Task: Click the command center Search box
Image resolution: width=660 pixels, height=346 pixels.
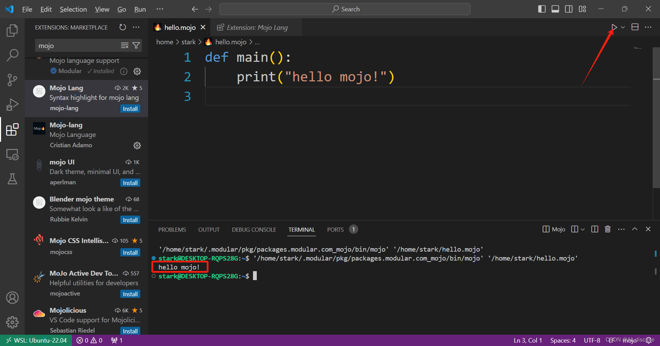Action: [x=345, y=9]
